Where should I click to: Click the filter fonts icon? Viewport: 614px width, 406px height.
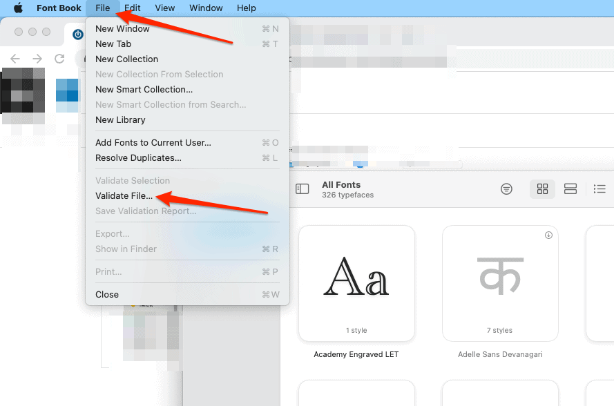tap(506, 189)
